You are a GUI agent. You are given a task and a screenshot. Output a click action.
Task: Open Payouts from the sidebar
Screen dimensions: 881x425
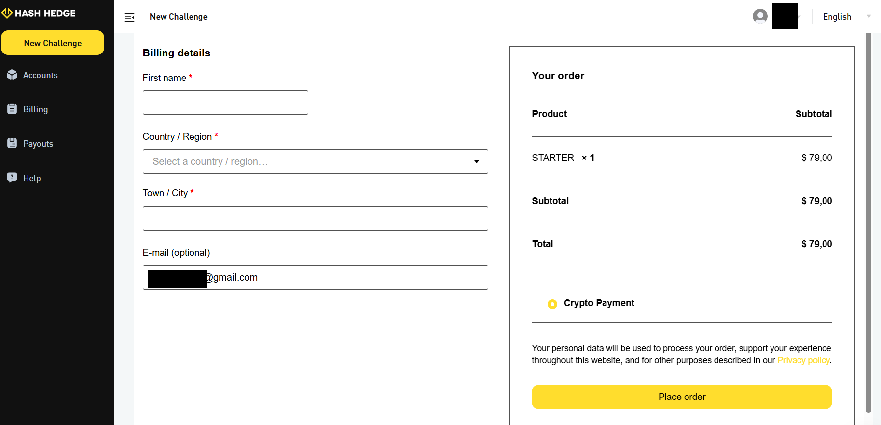tap(38, 144)
